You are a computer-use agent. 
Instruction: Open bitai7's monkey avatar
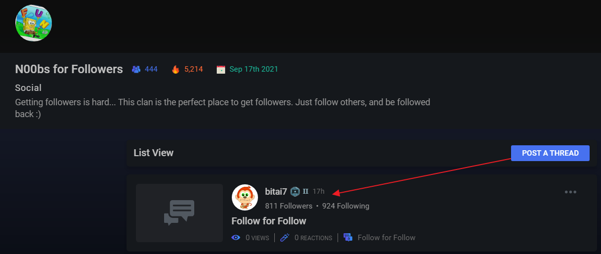245,197
